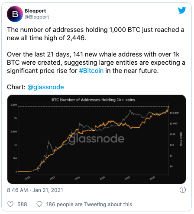
Task: View the 186 people are Tweeting about this
Action: click(x=89, y=205)
